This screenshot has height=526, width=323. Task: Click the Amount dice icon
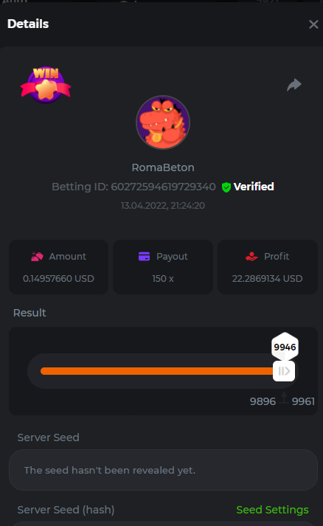pos(37,257)
